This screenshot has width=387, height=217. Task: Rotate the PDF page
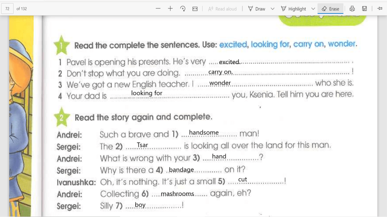(183, 9)
